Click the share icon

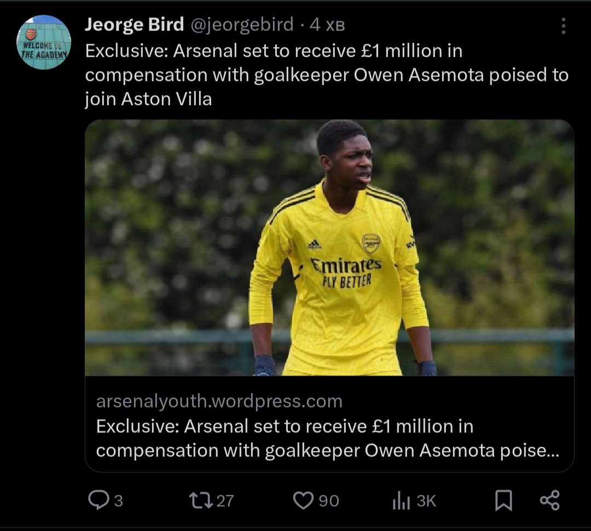pos(549,500)
